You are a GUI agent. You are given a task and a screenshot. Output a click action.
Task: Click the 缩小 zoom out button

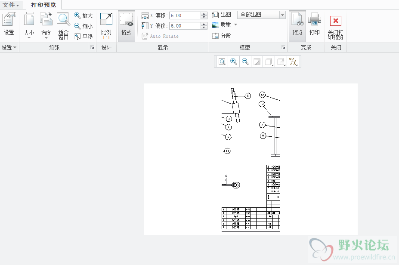click(x=84, y=26)
